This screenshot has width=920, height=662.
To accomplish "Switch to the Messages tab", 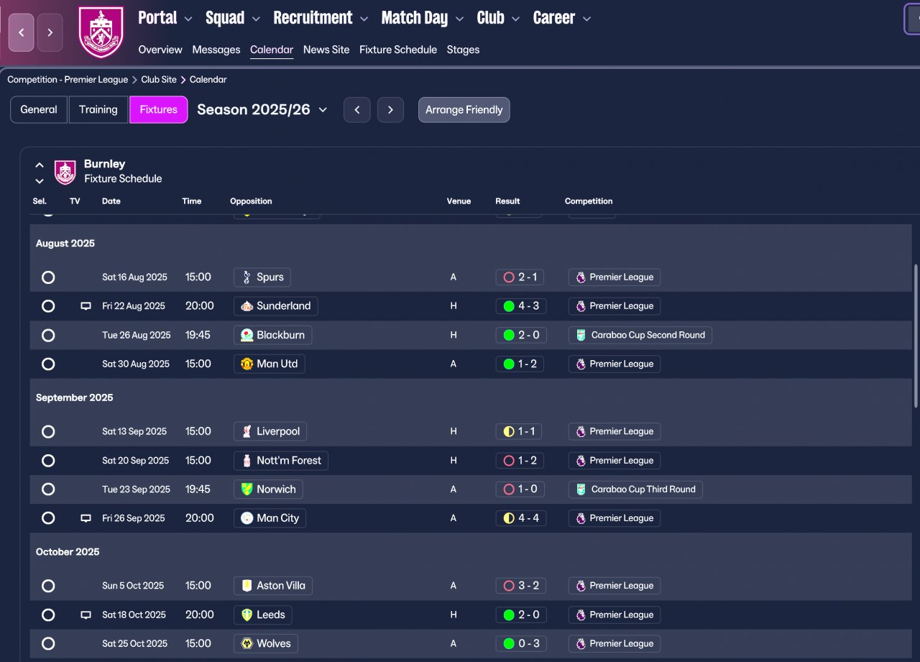I will tap(216, 50).
